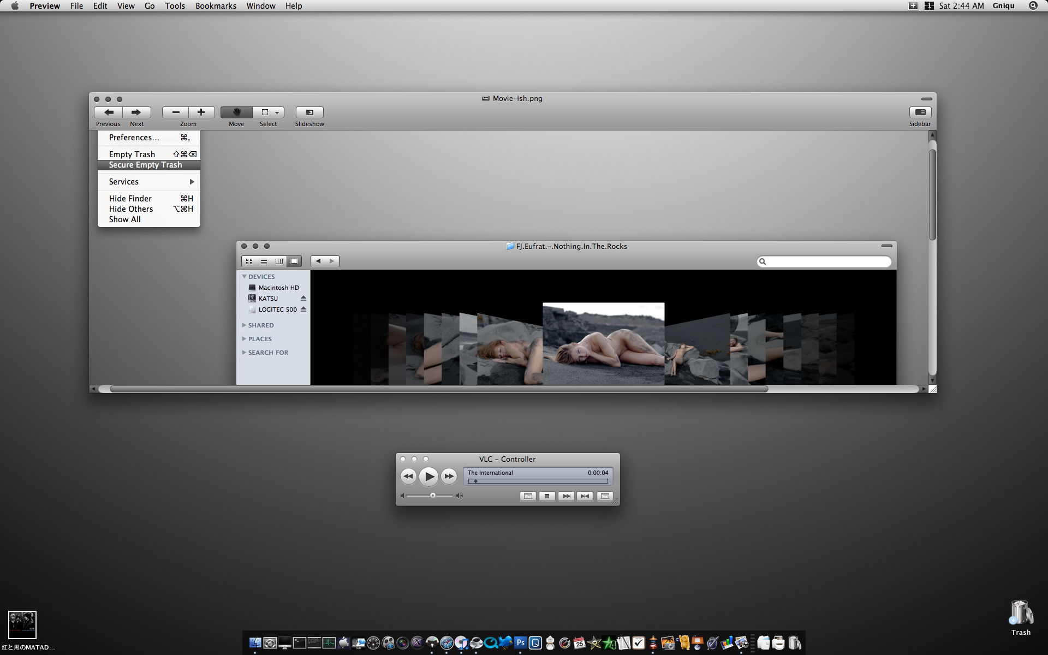
Task: Click the VLC rewind button
Action: tap(408, 477)
